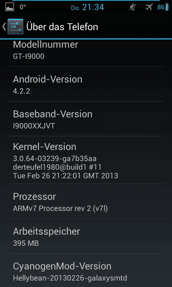
Task: Tap the Über das Telefon title
Action: tap(62, 27)
